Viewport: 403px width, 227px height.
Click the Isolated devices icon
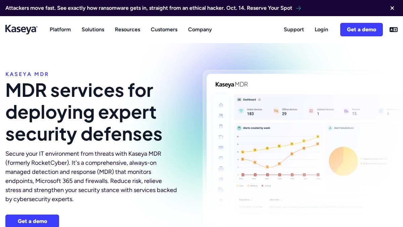tap(311, 111)
